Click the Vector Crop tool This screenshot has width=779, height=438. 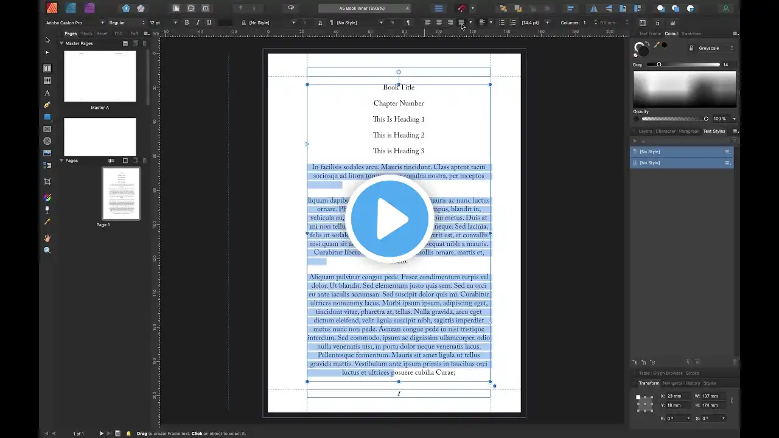click(x=47, y=181)
